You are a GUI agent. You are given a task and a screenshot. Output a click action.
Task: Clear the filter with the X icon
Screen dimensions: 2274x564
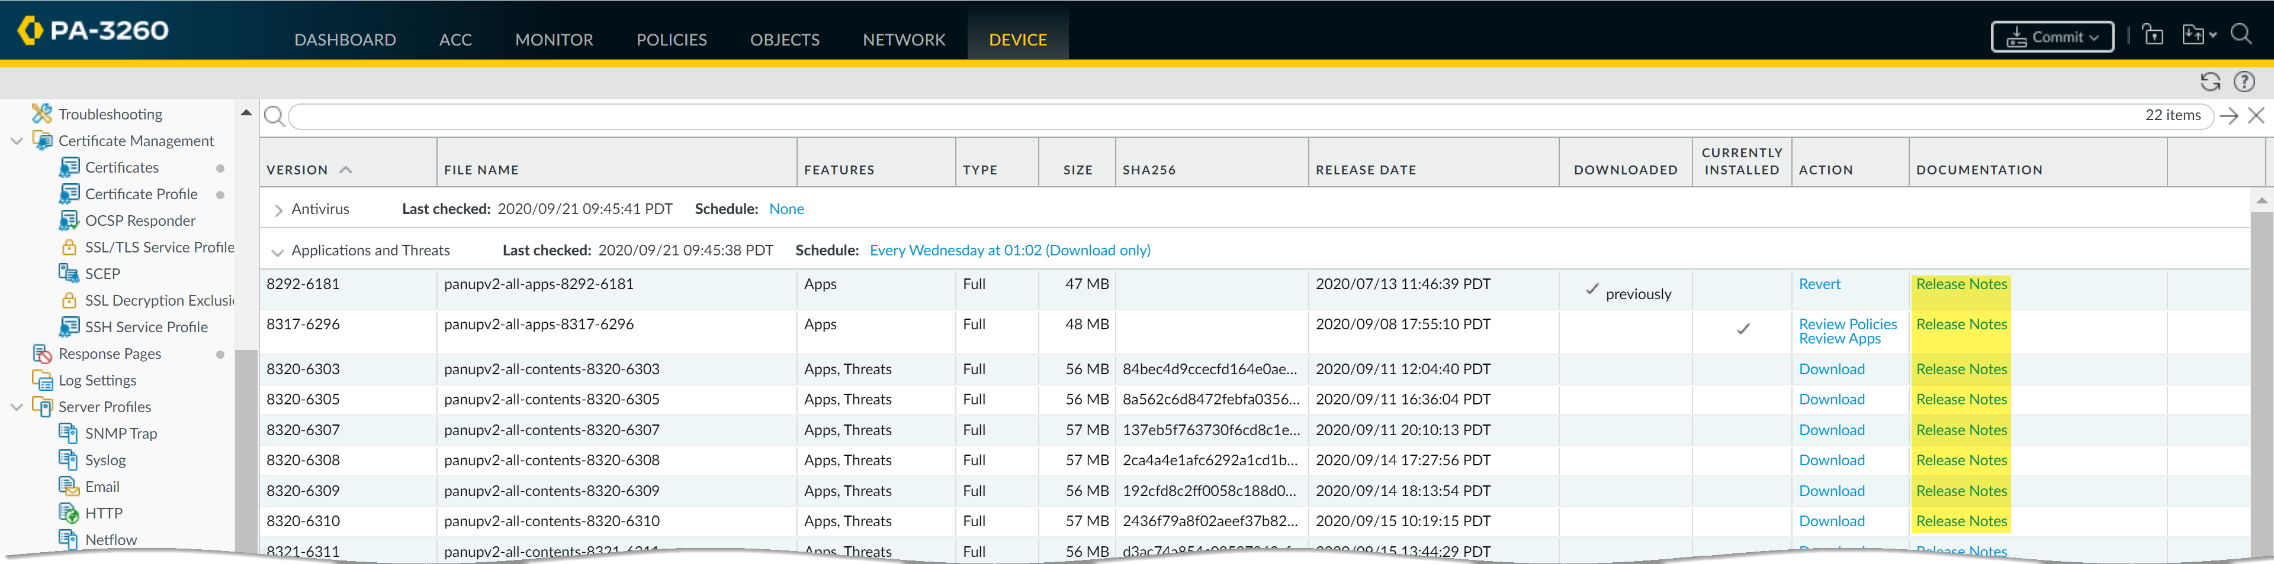click(2256, 115)
